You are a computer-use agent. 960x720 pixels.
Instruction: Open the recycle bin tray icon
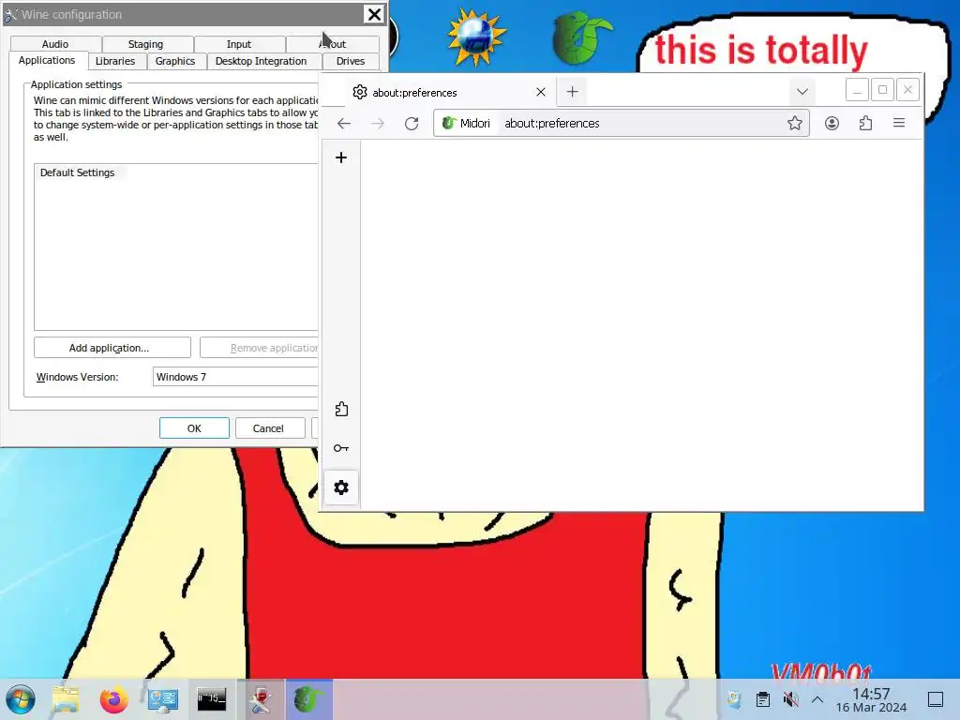pyautogui.click(x=734, y=699)
